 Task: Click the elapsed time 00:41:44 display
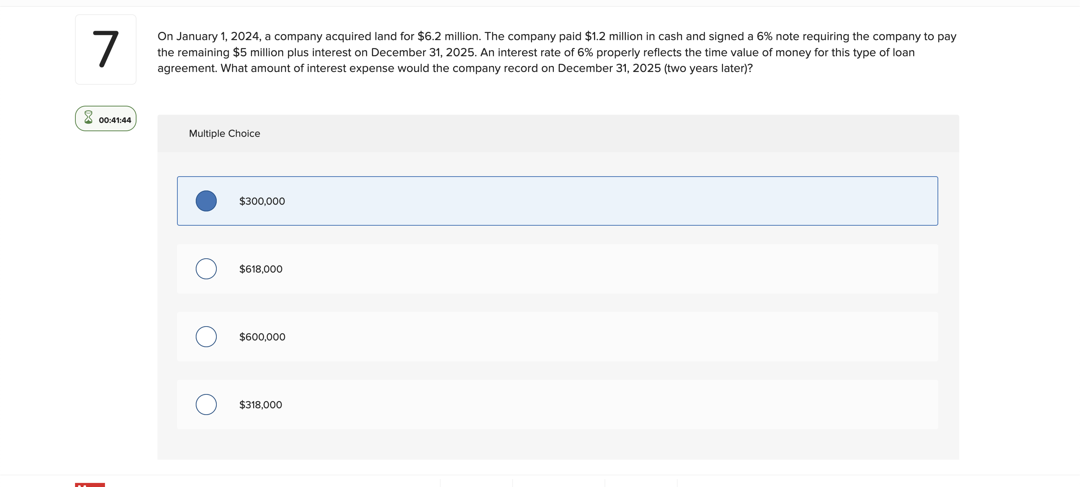pos(115,120)
